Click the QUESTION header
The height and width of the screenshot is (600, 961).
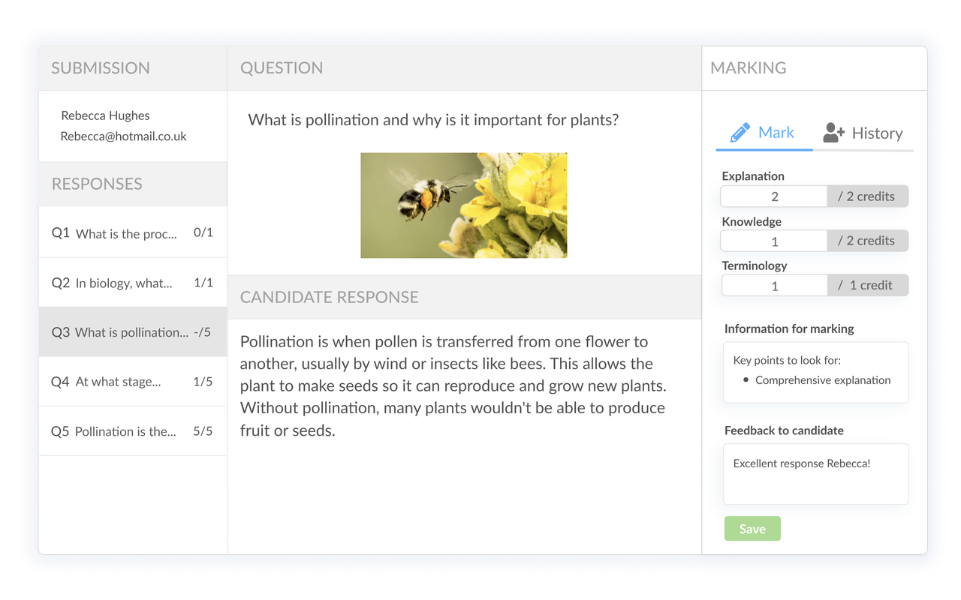[x=282, y=67]
